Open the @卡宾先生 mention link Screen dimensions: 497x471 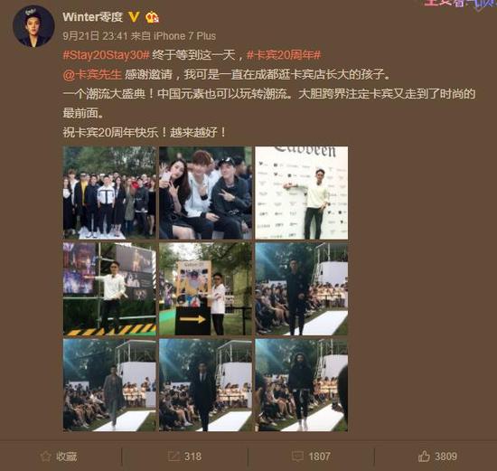pos(92,74)
